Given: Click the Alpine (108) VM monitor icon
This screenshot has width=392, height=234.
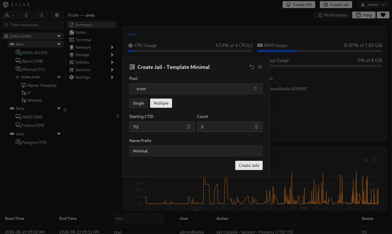Looking at the screenshot, I should pyautogui.click(x=18, y=61).
